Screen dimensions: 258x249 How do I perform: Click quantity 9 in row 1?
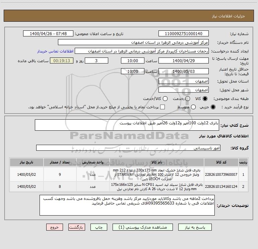click(60, 174)
